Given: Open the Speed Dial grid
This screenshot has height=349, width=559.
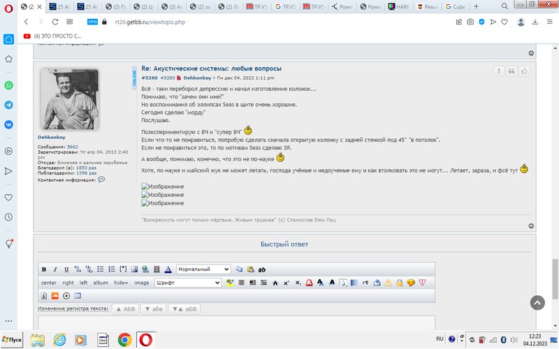Looking at the screenshot, I should pyautogui.click(x=69, y=22).
